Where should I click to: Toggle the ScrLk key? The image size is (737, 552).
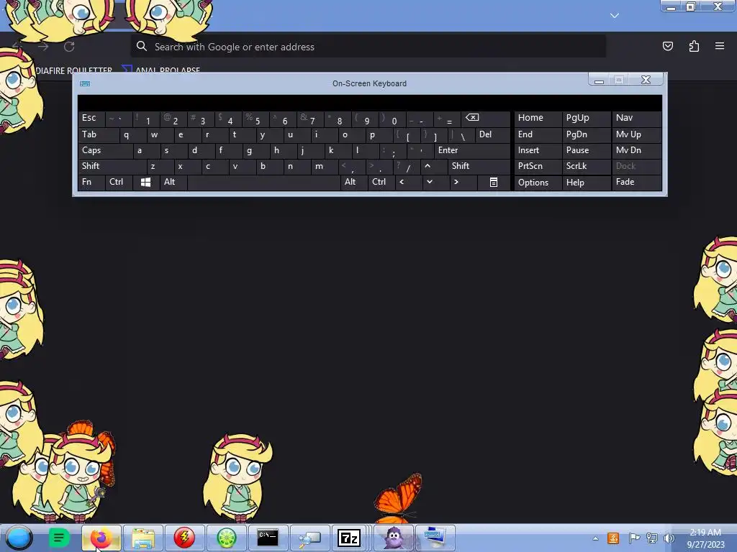[586, 166]
